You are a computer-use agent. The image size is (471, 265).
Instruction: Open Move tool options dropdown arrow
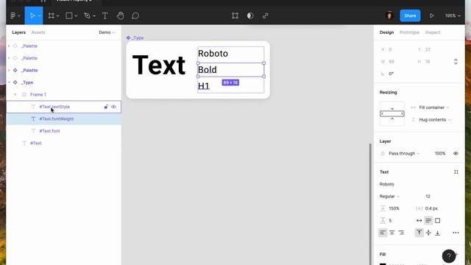click(x=39, y=16)
